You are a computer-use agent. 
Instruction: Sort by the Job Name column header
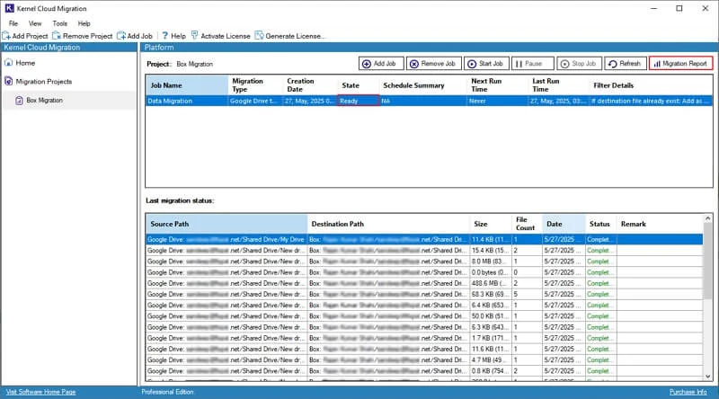[187, 85]
